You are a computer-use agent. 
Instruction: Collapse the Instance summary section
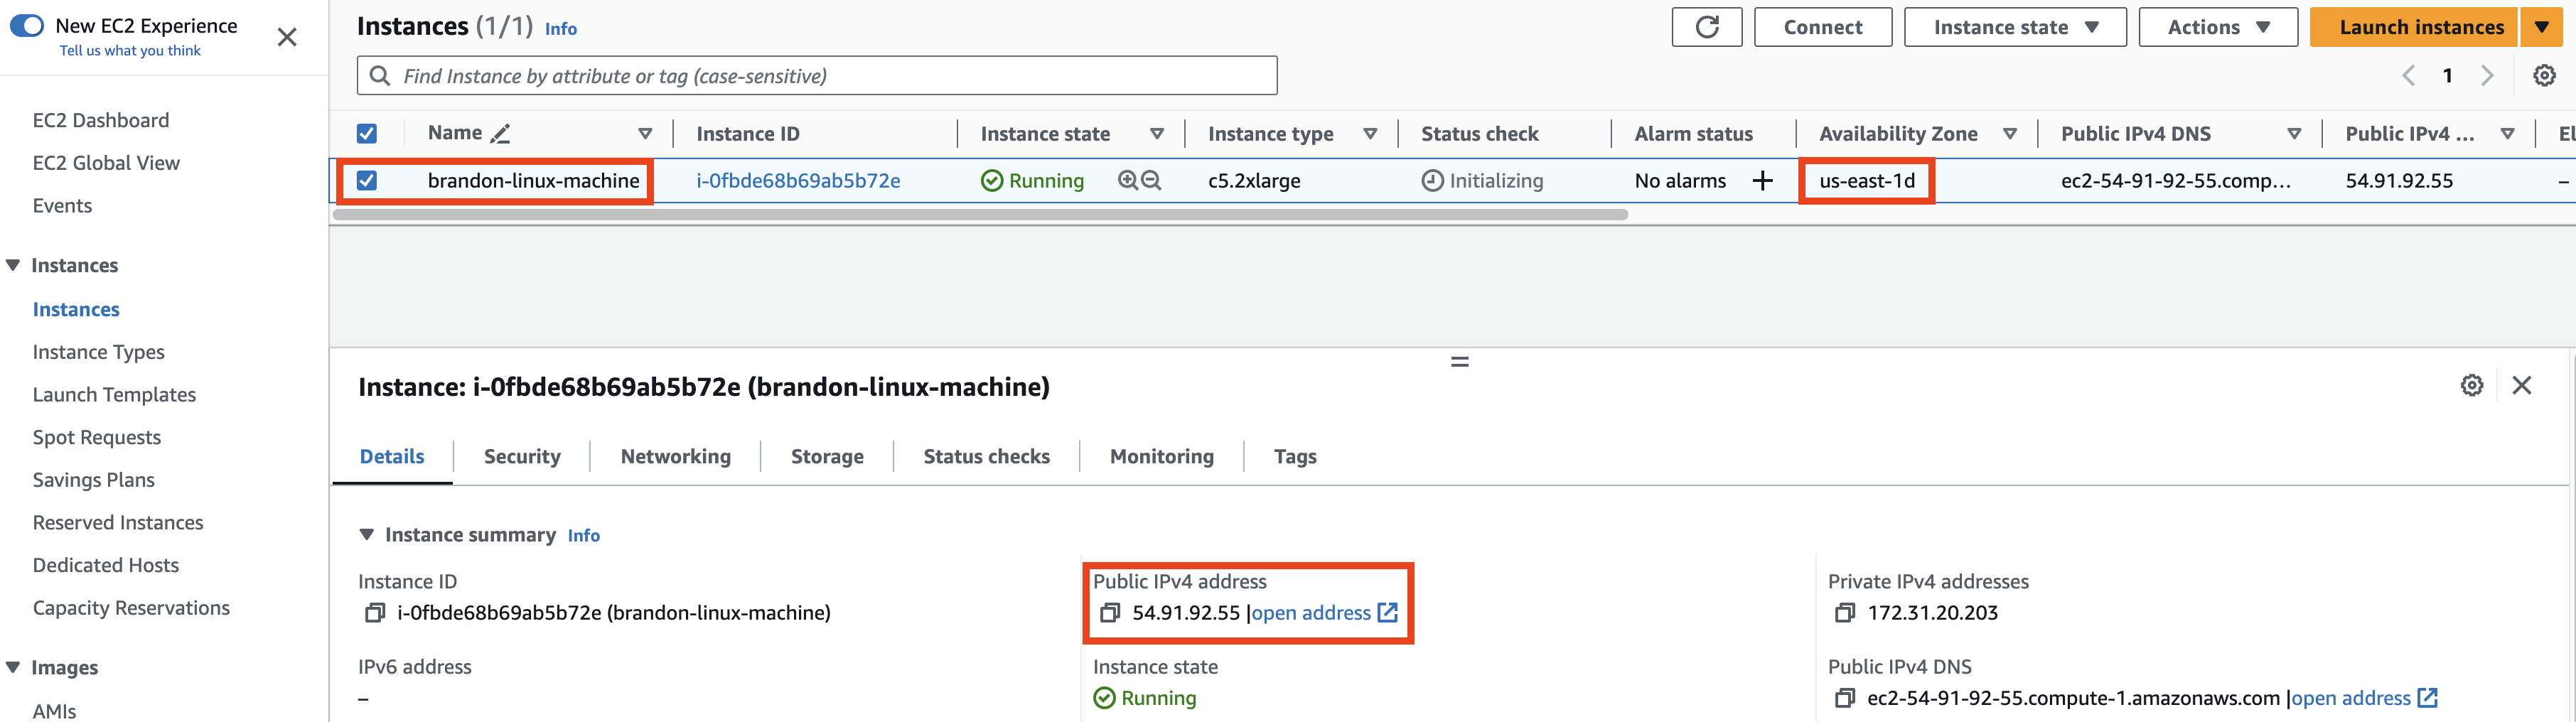(x=366, y=535)
